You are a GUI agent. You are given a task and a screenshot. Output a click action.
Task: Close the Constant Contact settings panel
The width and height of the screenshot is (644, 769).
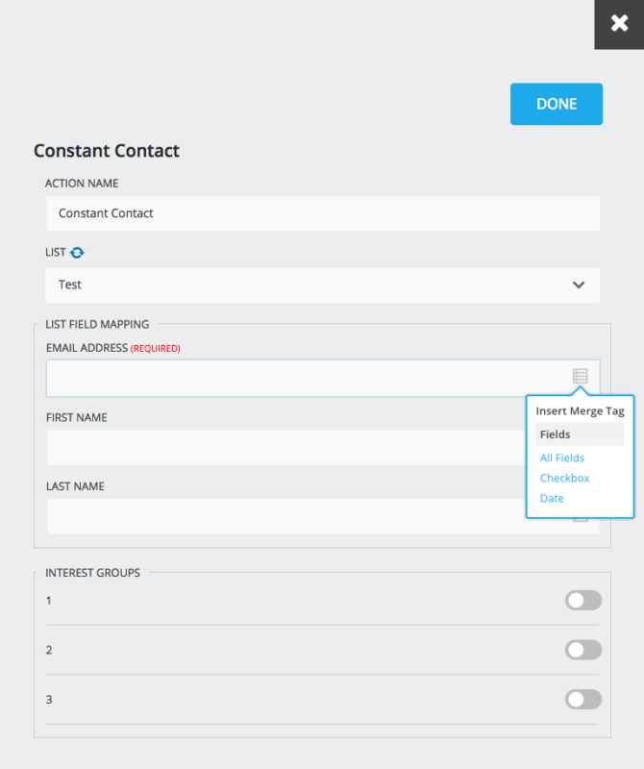[x=619, y=23]
